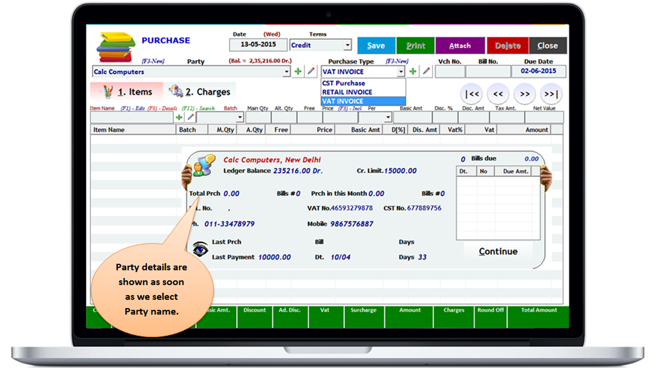Click green plus icon beside Purchase Type
The image size is (655, 368).
tap(412, 71)
